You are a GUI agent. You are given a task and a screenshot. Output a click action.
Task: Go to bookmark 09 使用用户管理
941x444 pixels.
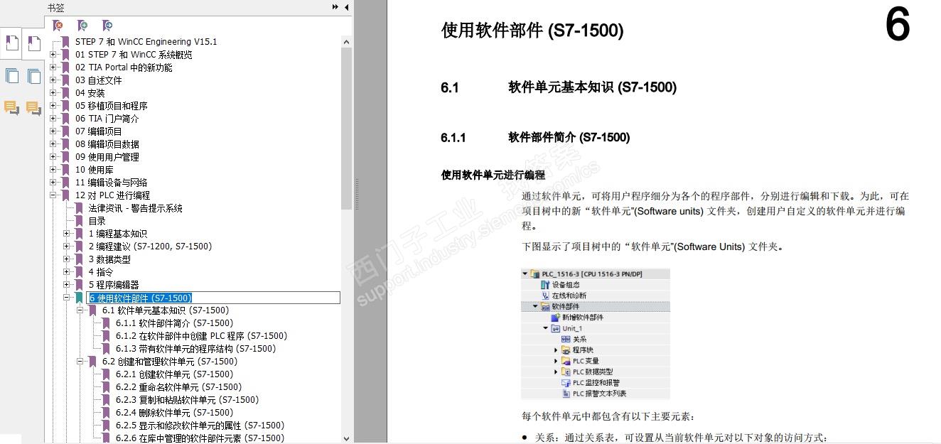coord(107,157)
